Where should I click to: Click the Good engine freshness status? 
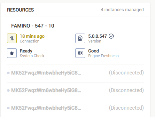tap(94, 51)
